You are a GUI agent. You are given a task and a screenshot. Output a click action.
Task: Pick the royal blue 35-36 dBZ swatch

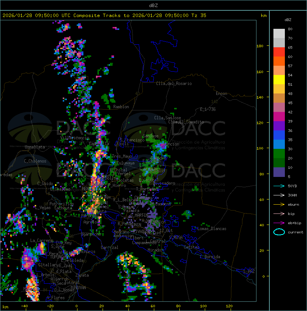[x=279, y=135]
